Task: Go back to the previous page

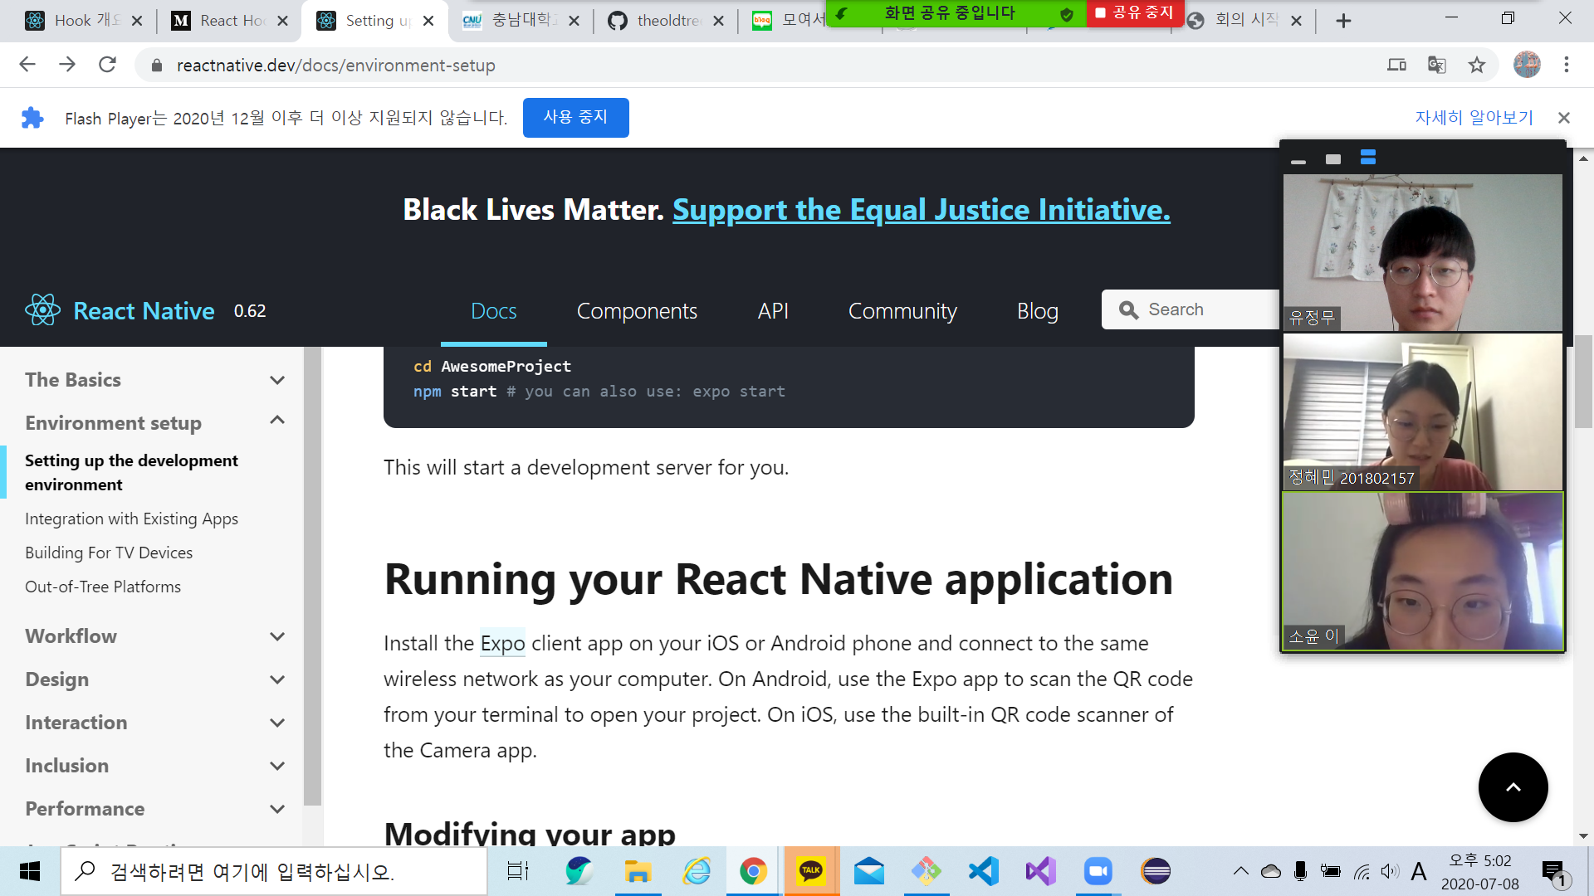Action: point(27,65)
